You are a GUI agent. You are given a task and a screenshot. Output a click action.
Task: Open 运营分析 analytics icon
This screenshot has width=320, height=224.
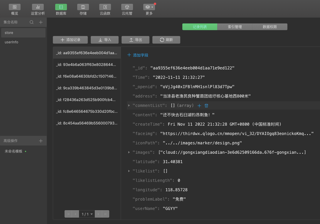[38, 7]
